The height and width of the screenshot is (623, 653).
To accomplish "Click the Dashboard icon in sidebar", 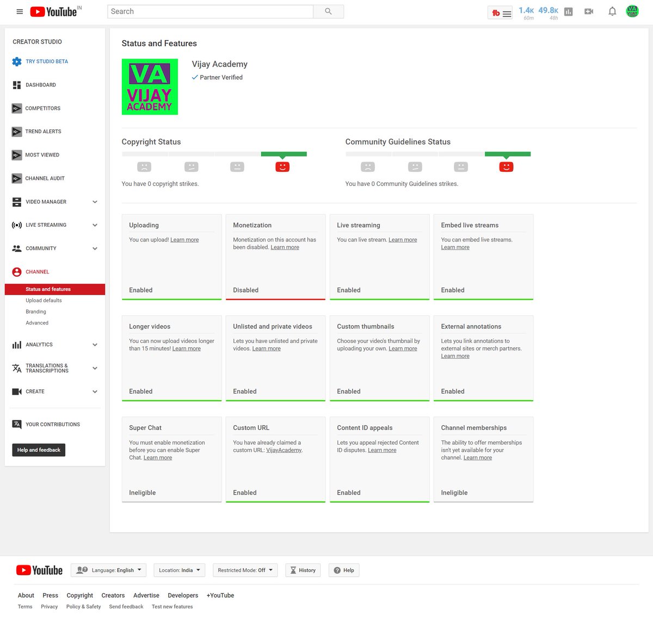I will (x=17, y=85).
